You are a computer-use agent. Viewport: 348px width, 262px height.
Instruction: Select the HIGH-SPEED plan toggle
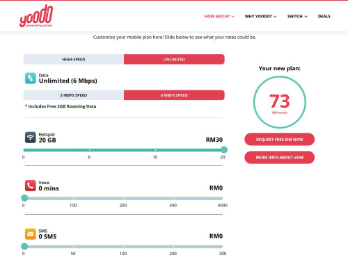[74, 59]
